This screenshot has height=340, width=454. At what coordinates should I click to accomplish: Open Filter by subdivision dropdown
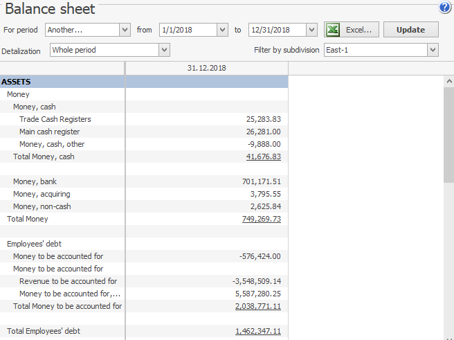tap(433, 50)
